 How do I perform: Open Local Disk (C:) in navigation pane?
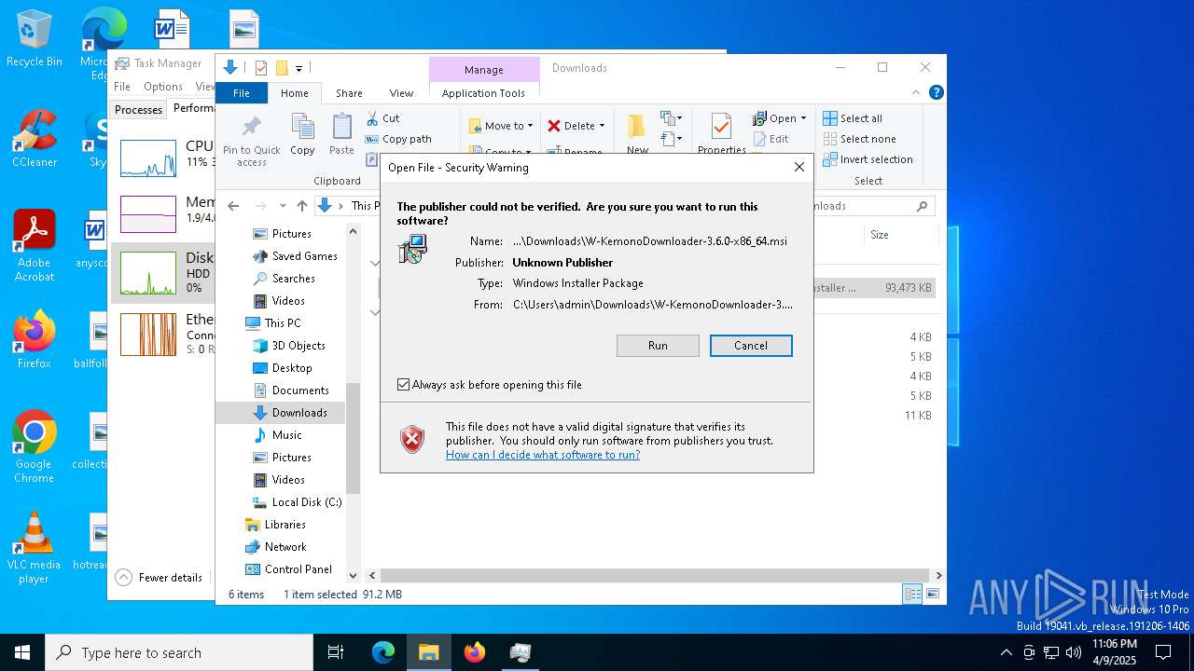pos(297,502)
